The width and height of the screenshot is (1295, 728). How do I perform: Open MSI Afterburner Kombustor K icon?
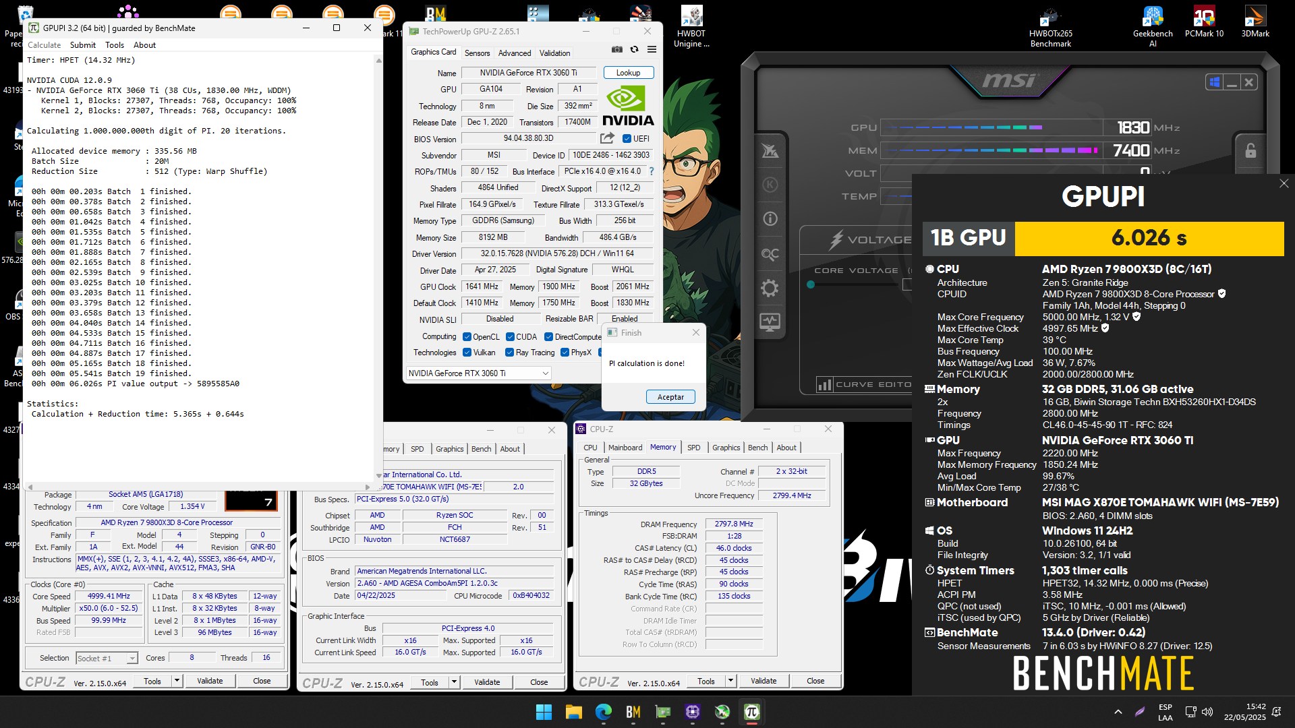pos(770,184)
